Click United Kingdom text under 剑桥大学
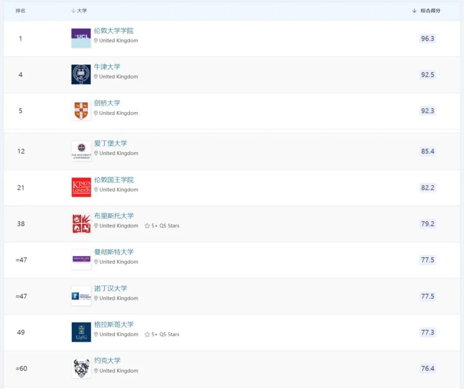464x389 pixels. click(x=119, y=113)
